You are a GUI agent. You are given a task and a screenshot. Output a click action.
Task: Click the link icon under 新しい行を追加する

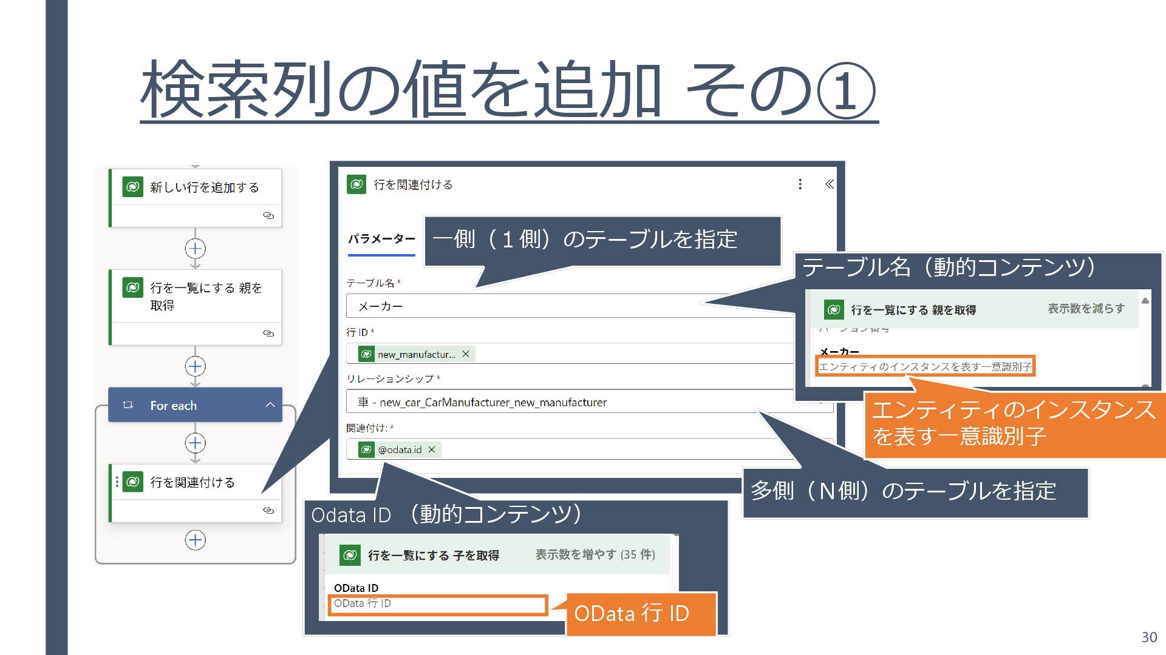coord(268,216)
